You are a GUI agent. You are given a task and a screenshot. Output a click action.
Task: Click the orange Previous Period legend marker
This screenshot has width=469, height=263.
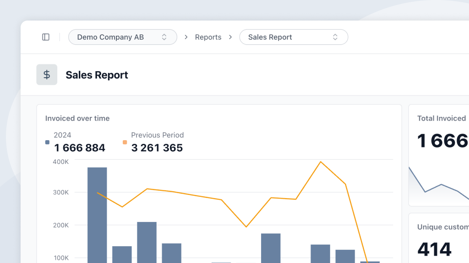[x=125, y=142]
